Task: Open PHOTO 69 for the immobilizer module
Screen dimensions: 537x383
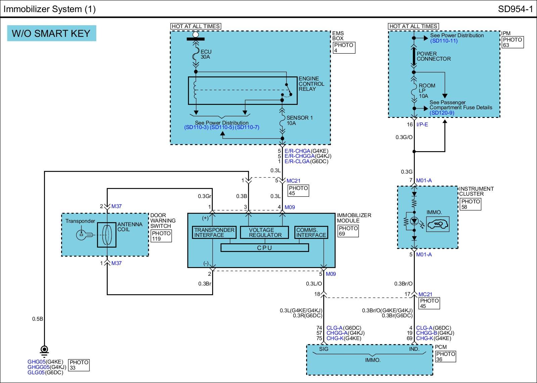Action: coord(348,231)
